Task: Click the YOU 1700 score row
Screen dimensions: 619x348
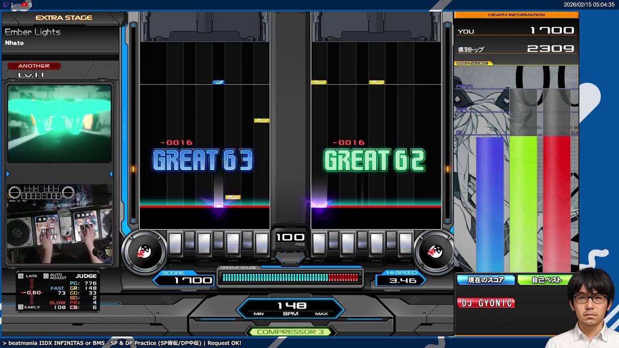Action: tap(516, 30)
